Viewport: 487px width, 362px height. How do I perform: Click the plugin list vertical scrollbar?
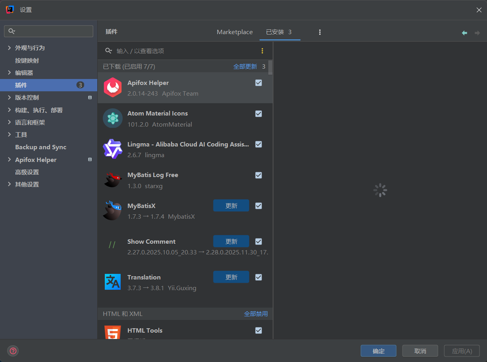pyautogui.click(x=270, y=67)
